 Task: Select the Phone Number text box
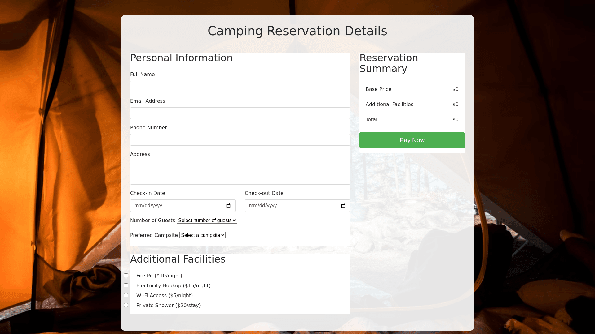240,140
